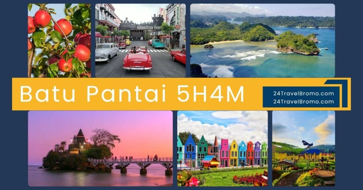
Task: Click the red flower bed near houses
Action: click(x=250, y=178)
